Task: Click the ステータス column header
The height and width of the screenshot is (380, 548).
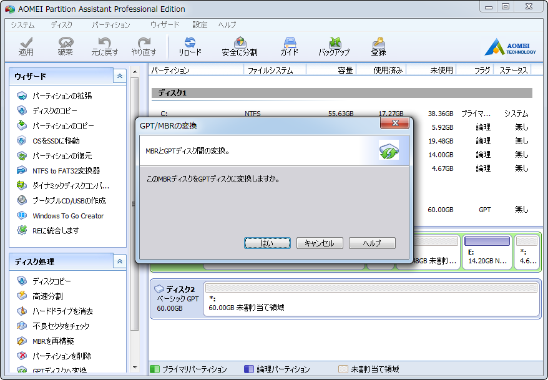Action: [512, 71]
